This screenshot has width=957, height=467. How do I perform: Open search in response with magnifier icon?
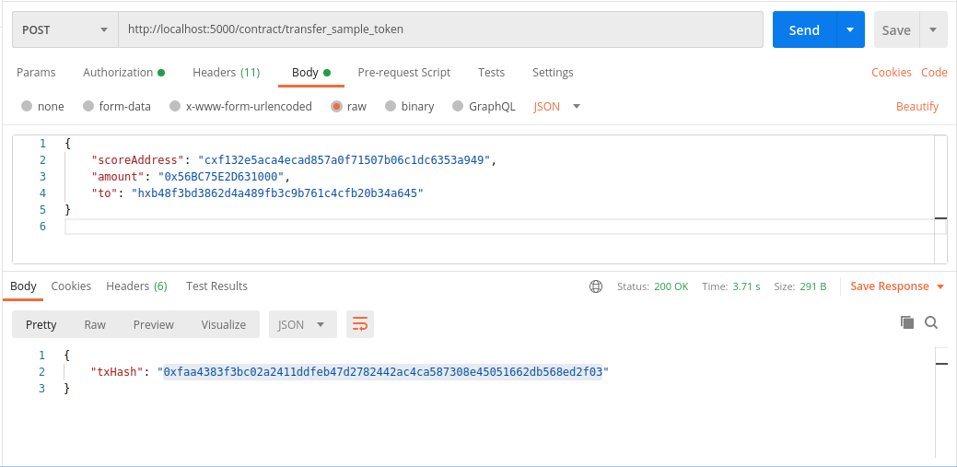point(931,322)
